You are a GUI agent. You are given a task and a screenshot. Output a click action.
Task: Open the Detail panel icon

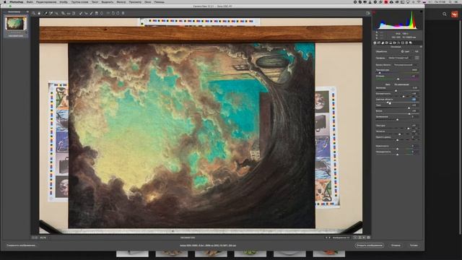coord(383,43)
